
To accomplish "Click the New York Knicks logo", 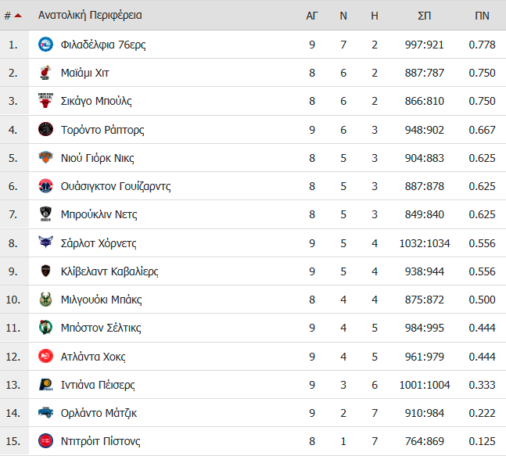I will (x=45, y=157).
